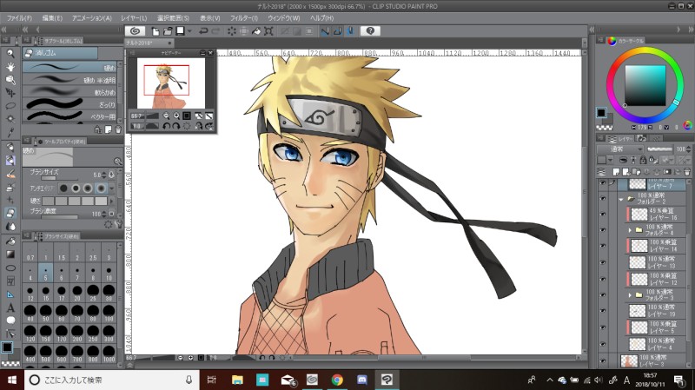Select the Zoom magnifier tool
Viewport: 695px width, 390px height.
pyautogui.click(x=10, y=54)
